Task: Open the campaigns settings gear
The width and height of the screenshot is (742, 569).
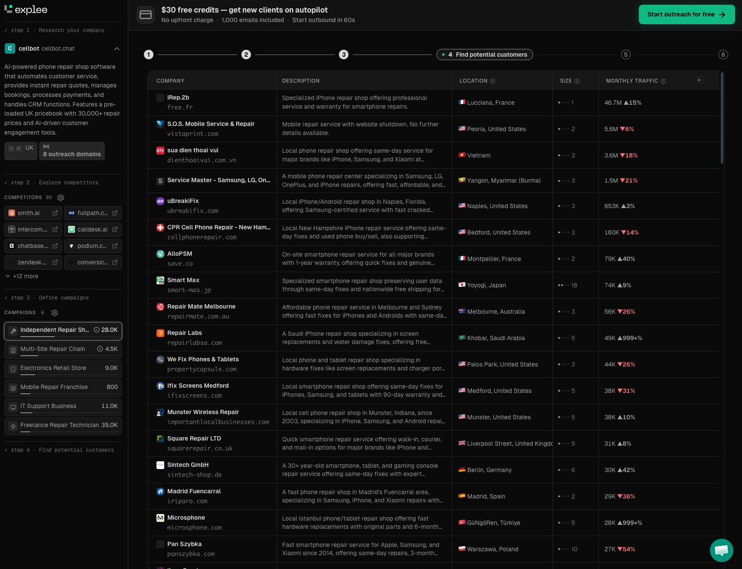Action: 55,313
